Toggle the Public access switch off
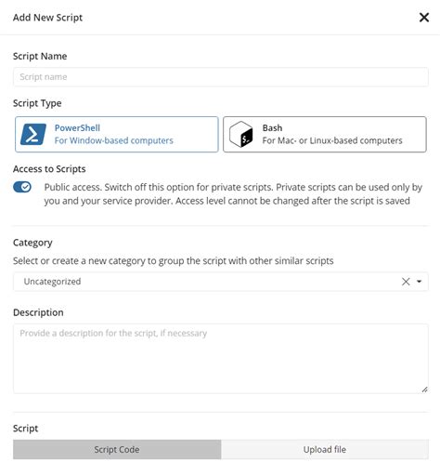The width and height of the screenshot is (440, 462). tap(22, 187)
